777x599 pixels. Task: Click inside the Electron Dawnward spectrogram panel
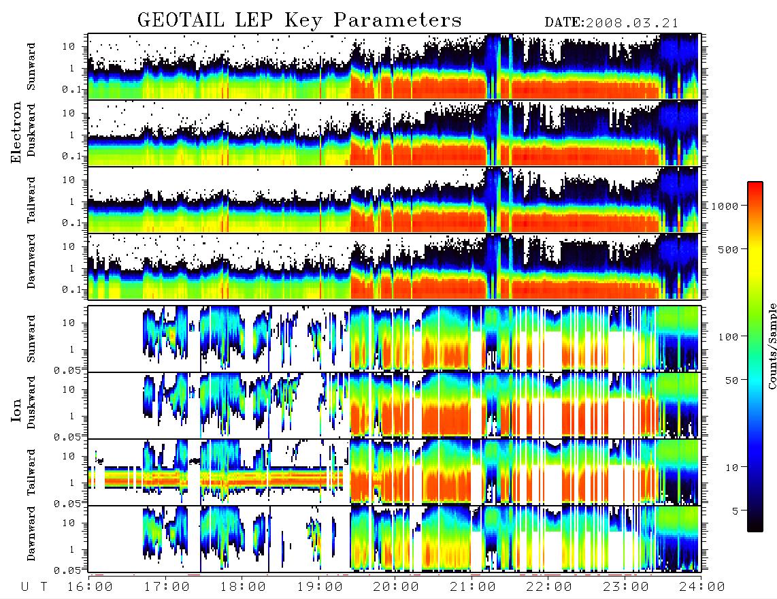click(x=395, y=266)
